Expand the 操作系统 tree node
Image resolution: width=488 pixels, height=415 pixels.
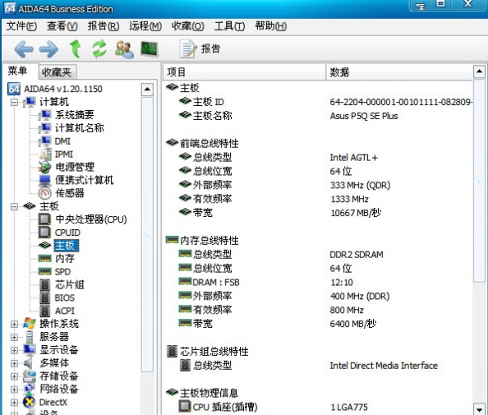pyautogui.click(x=14, y=324)
